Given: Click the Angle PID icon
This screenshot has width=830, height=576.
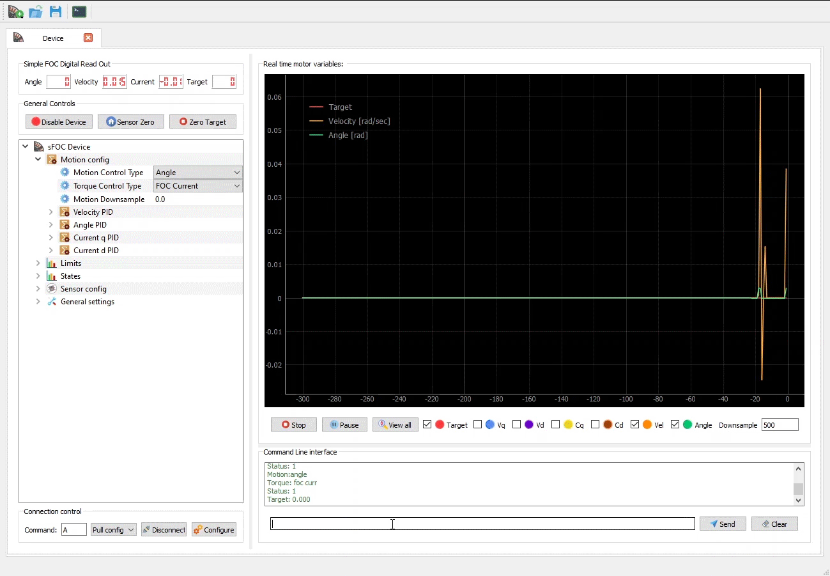Looking at the screenshot, I should pos(65,225).
